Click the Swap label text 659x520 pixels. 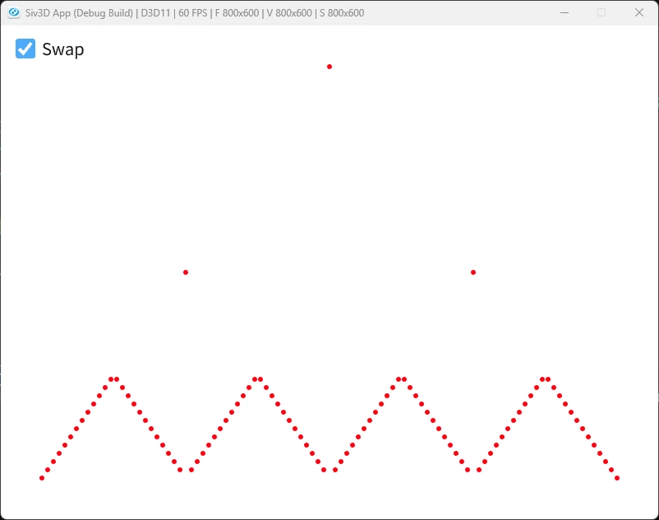pyautogui.click(x=63, y=49)
